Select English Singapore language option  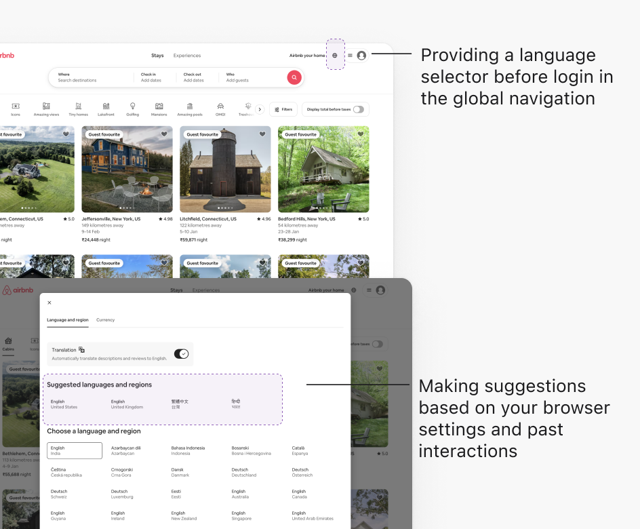[x=241, y=515]
